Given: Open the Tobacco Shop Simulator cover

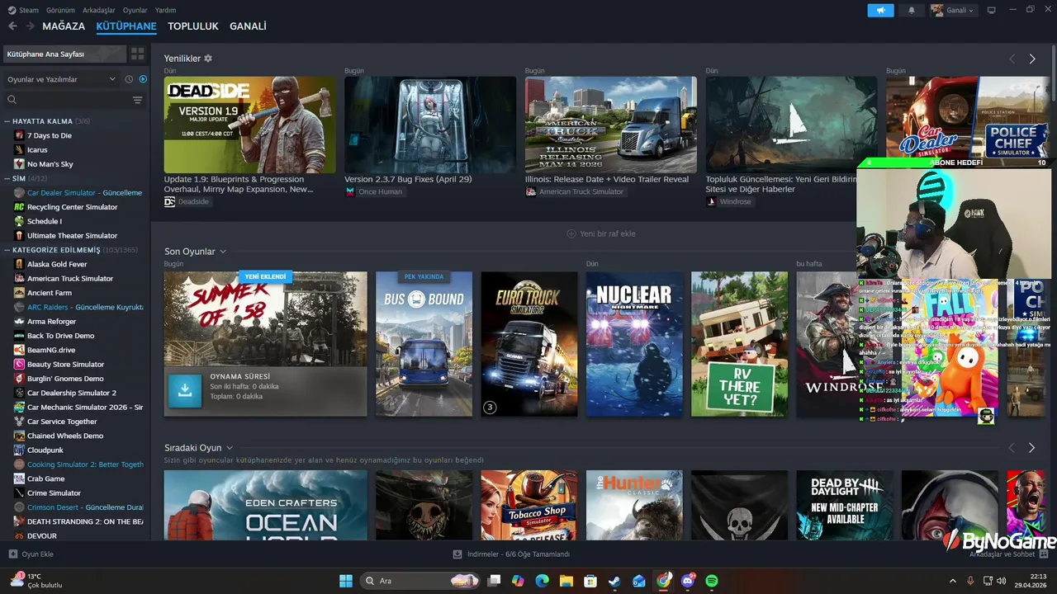Looking at the screenshot, I should (529, 505).
